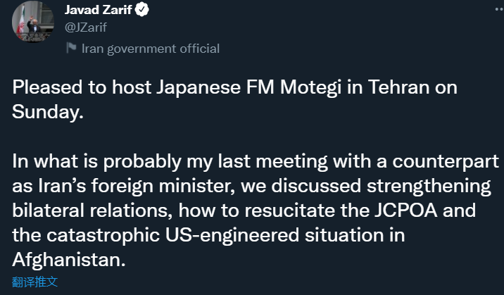Click the "Iran government official" label

coord(151,49)
